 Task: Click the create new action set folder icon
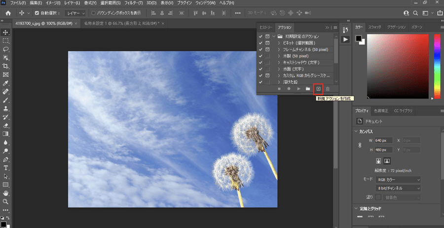(x=308, y=89)
